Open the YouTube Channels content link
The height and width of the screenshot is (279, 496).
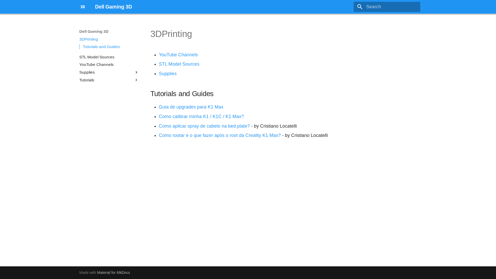[x=178, y=55]
